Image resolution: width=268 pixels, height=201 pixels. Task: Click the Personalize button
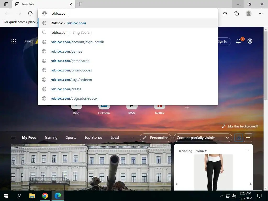(x=155, y=138)
